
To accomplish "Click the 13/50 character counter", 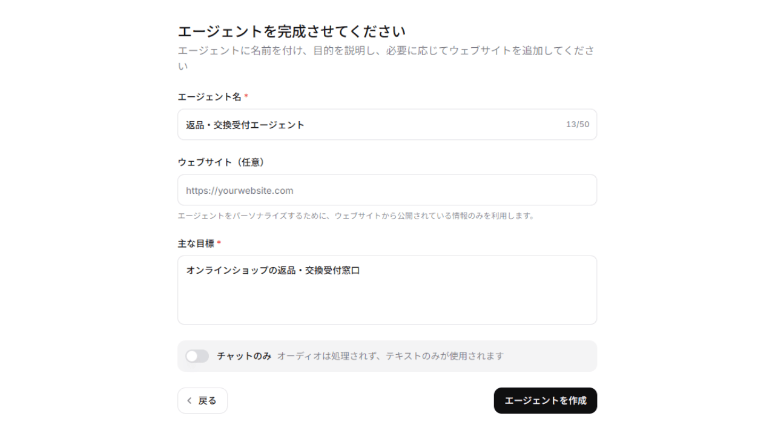I will point(577,125).
